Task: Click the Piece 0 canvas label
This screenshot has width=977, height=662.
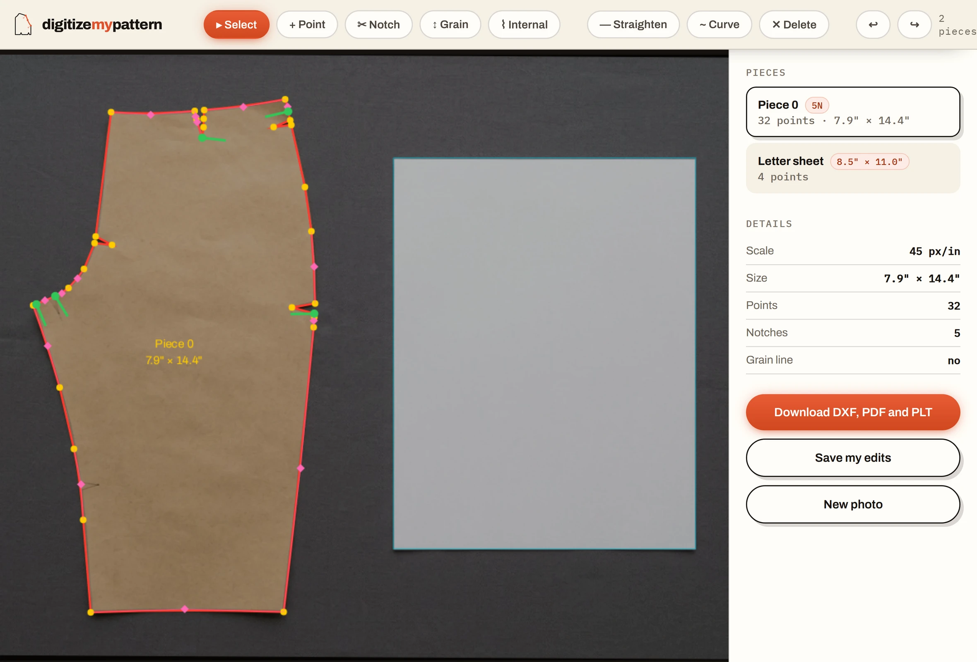Action: pyautogui.click(x=174, y=344)
